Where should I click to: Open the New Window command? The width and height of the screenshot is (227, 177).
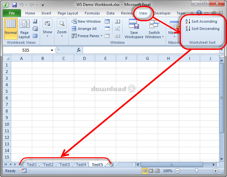click(86, 21)
